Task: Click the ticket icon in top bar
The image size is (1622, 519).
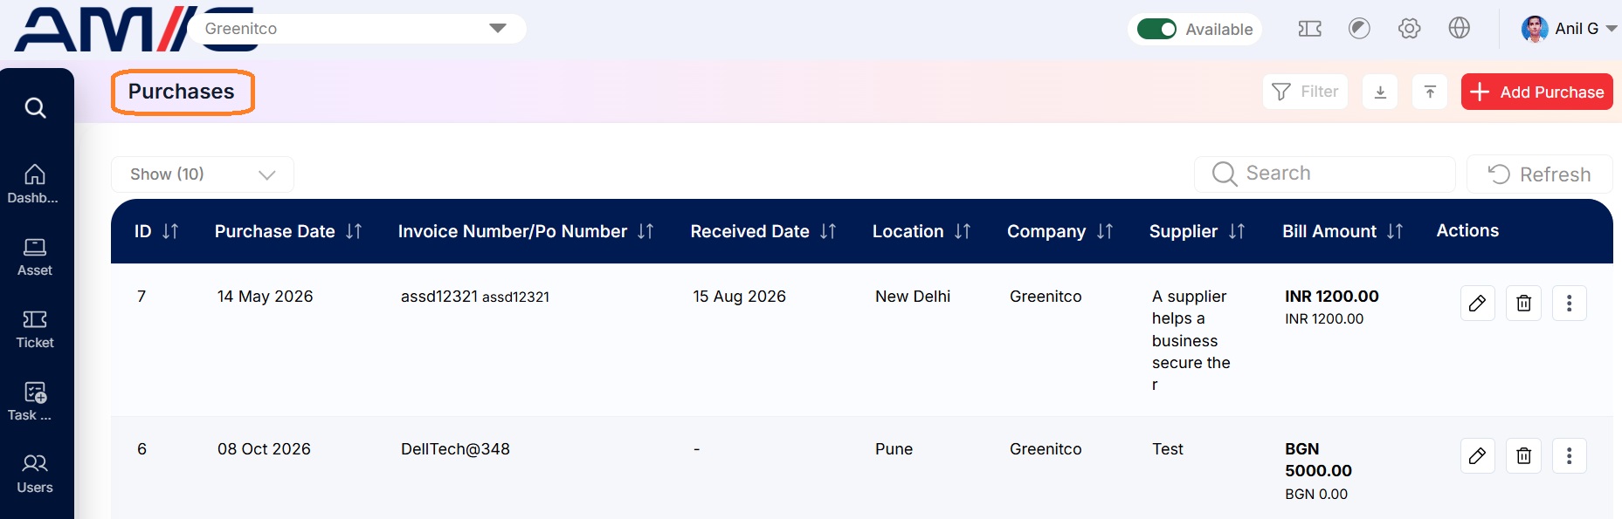Action: tap(1309, 29)
